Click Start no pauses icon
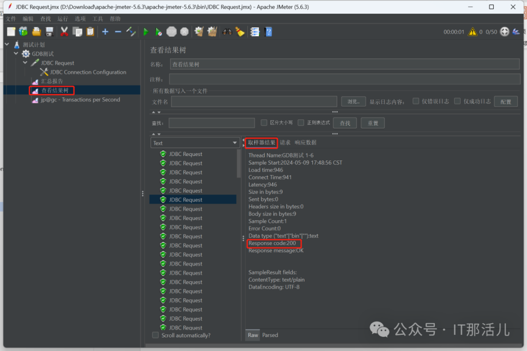This screenshot has height=351, width=527. (x=159, y=32)
